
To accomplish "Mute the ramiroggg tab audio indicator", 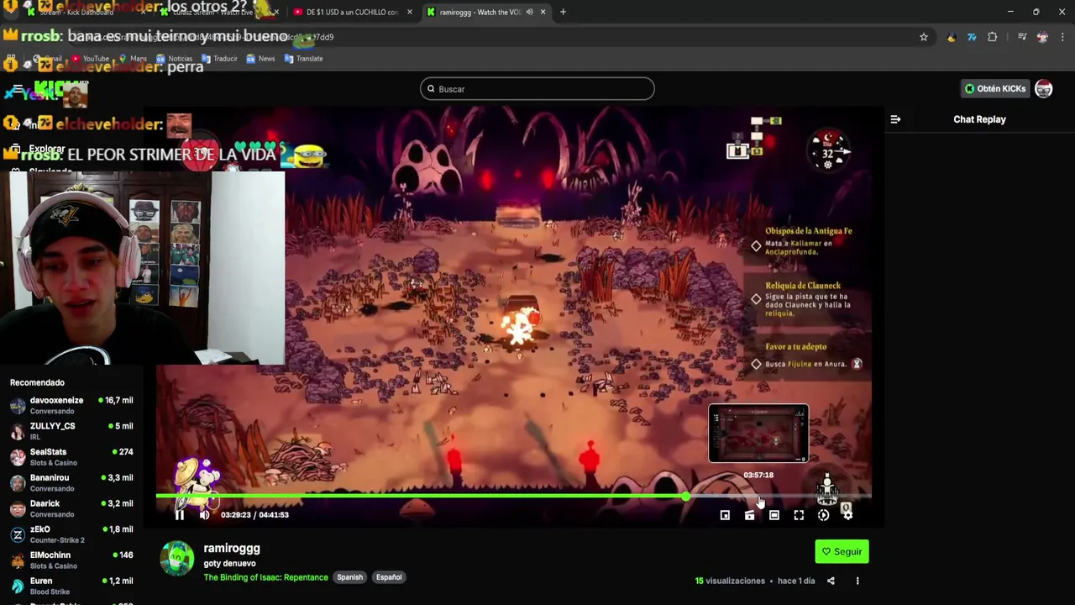I will pos(529,12).
